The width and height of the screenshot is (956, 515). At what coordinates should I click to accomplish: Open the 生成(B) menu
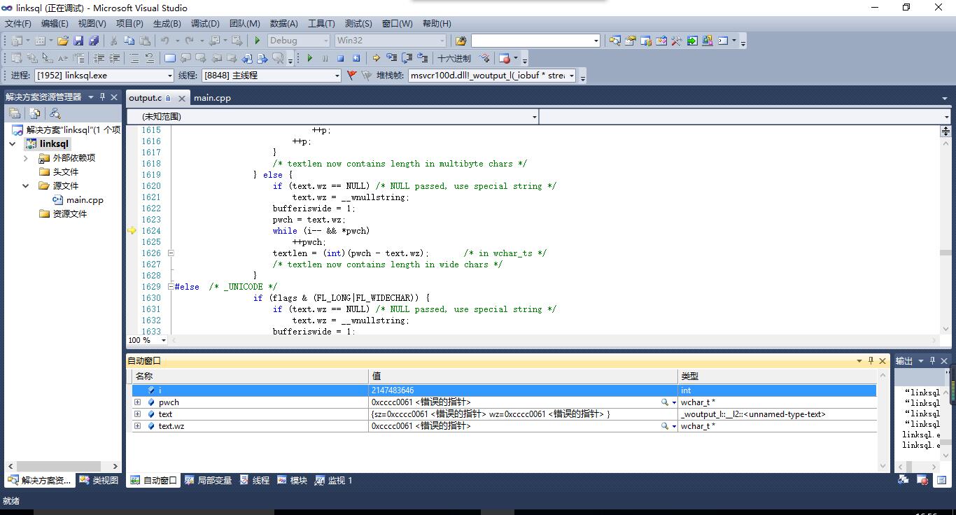(167, 24)
